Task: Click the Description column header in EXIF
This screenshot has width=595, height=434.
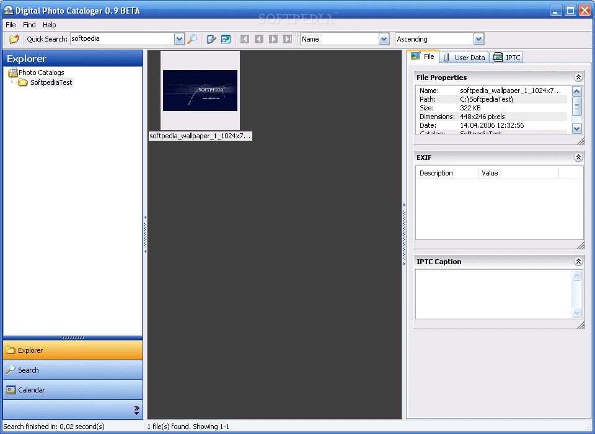Action: (x=447, y=173)
